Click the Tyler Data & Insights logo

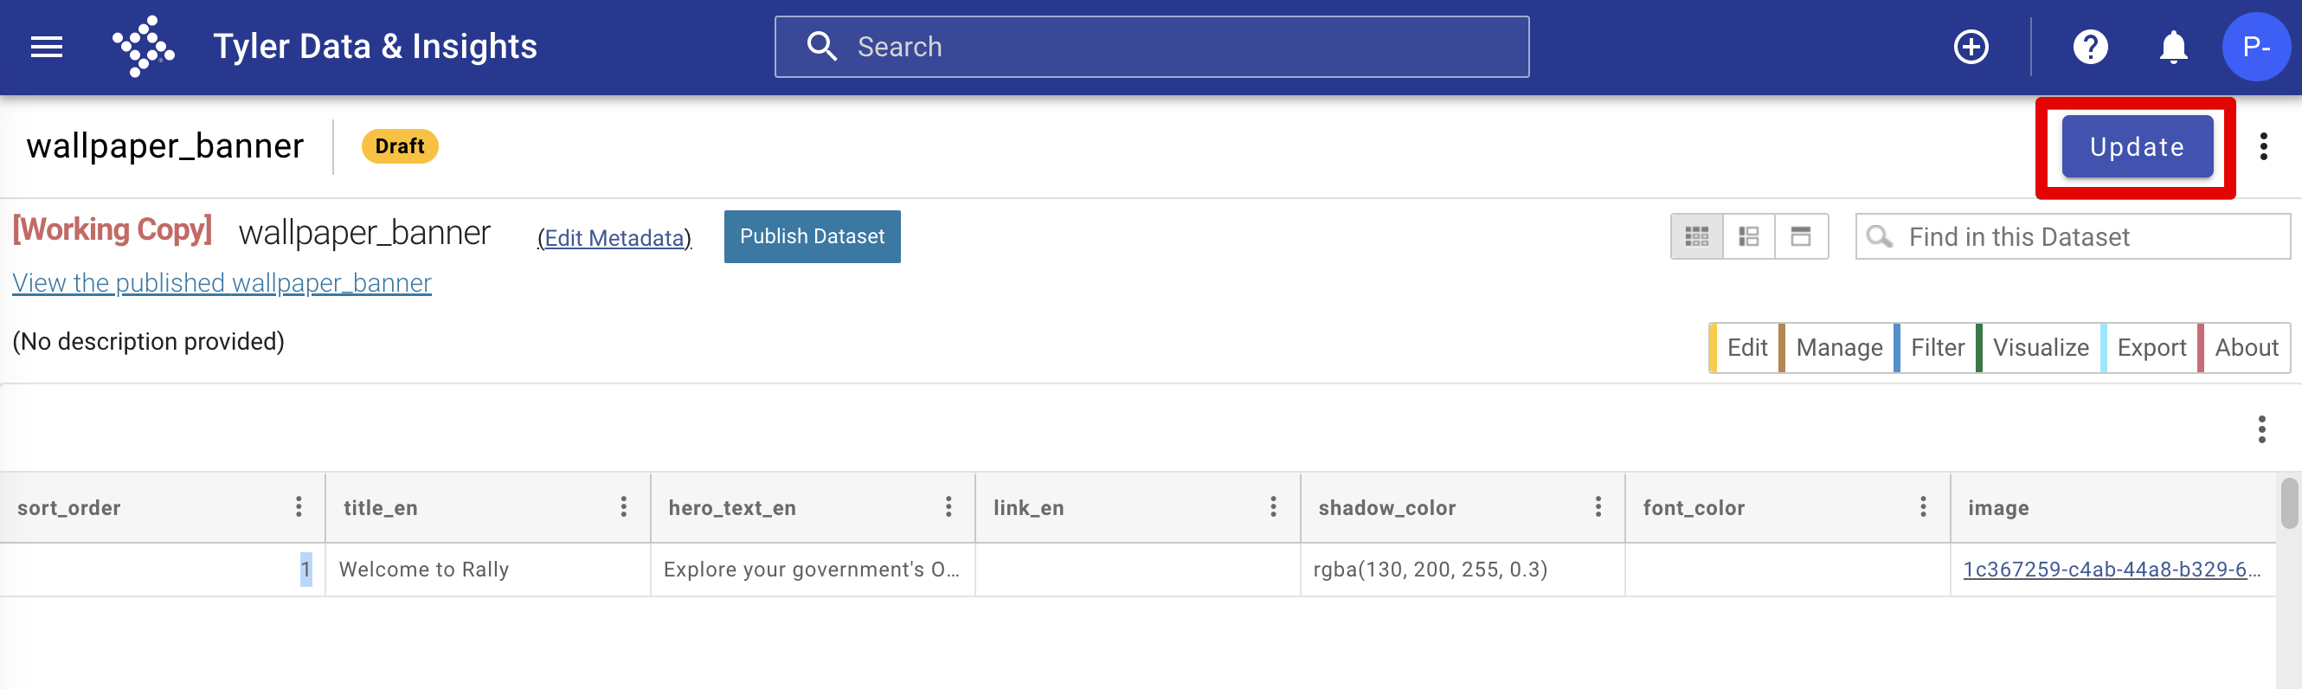[143, 47]
